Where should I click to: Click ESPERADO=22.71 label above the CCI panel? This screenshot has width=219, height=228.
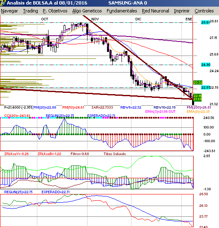pos(101,116)
